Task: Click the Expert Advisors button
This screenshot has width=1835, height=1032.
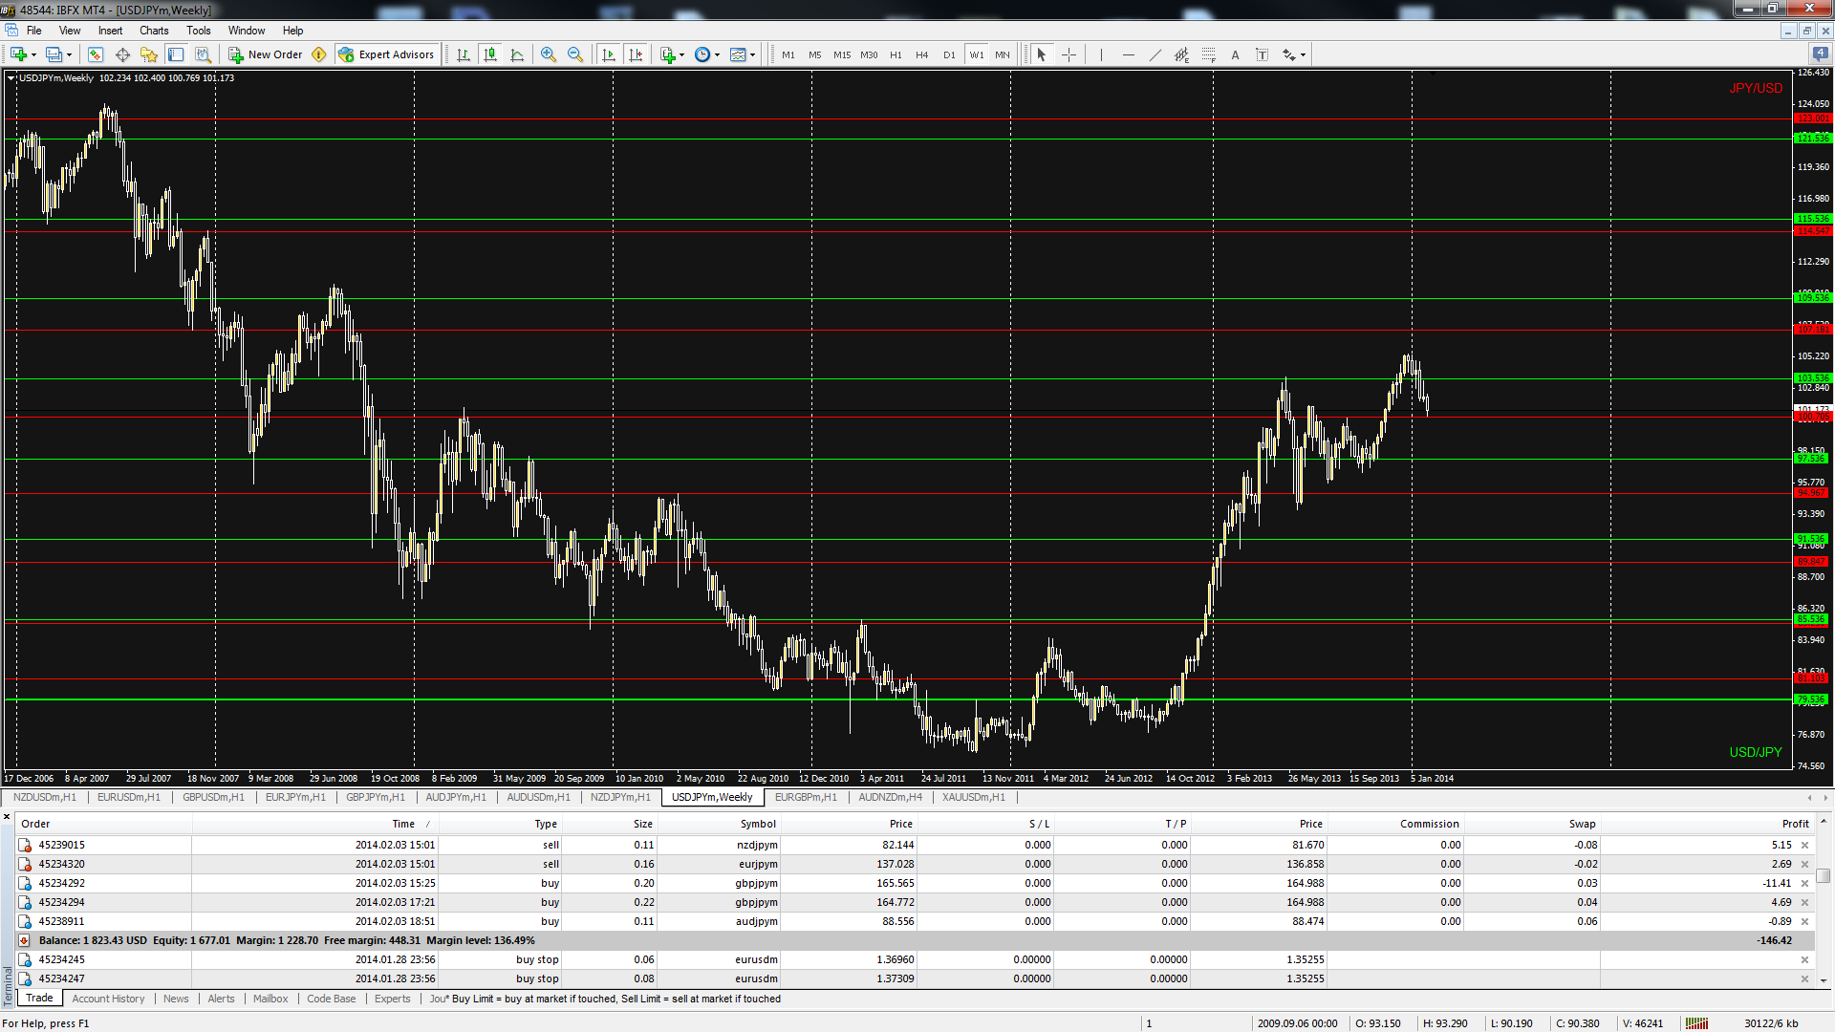Action: click(x=387, y=54)
